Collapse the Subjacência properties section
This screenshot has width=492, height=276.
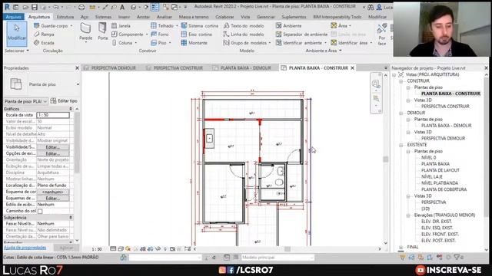tap(71, 218)
